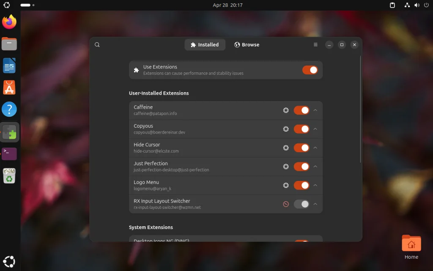Click "System Extensions" heading
Image resolution: width=433 pixels, height=271 pixels.
(x=151, y=227)
